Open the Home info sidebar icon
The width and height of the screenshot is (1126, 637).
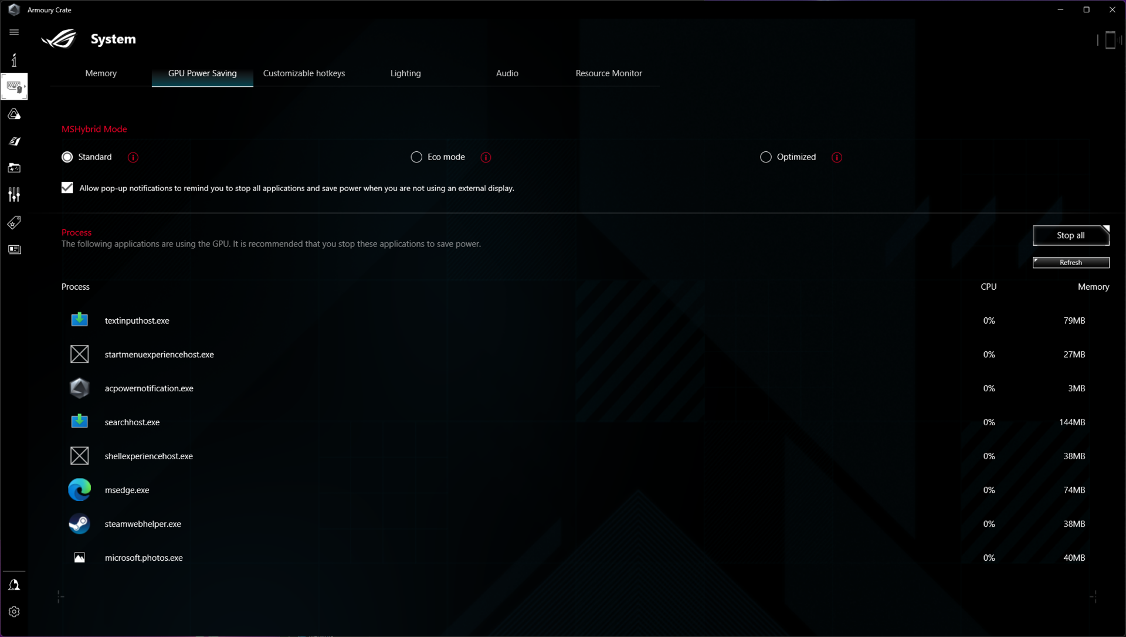point(14,60)
